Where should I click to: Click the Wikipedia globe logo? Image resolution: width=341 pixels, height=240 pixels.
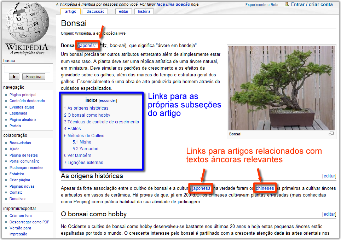[27, 25]
